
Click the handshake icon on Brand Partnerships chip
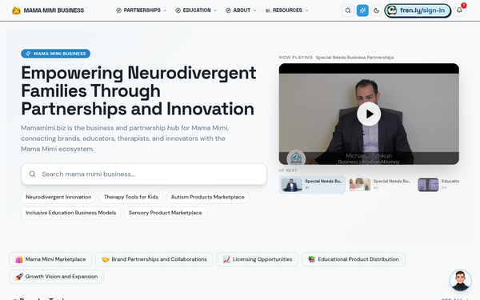[106, 259]
